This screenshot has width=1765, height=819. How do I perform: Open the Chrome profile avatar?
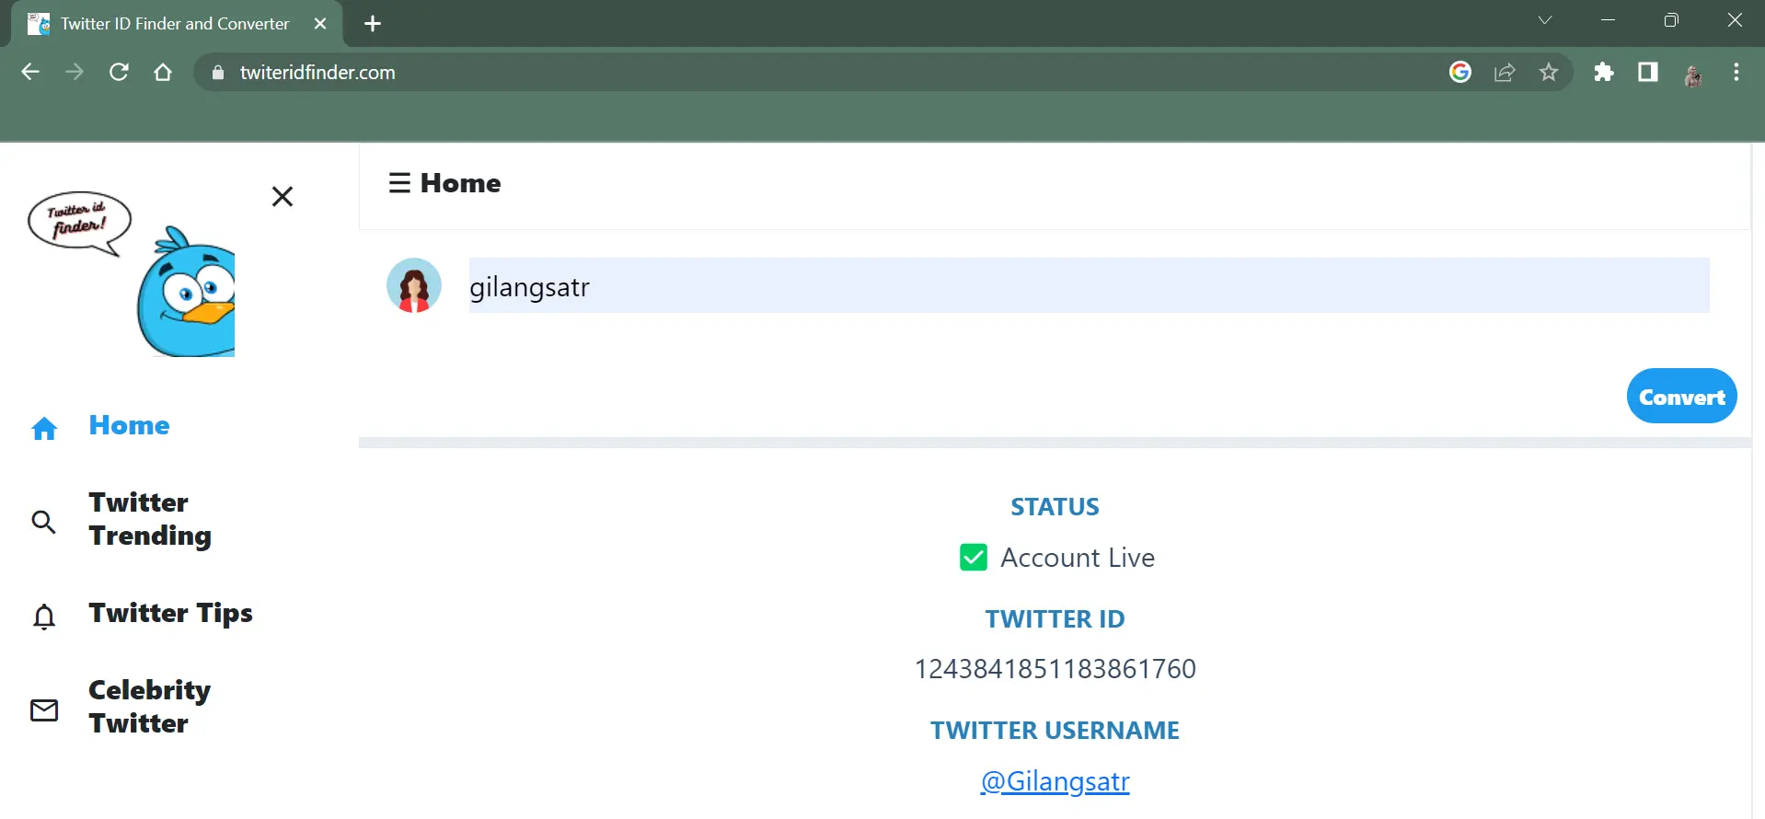point(1692,73)
